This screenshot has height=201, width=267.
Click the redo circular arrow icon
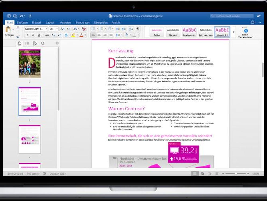[x=30, y=16]
